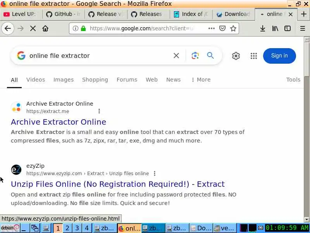Click the magnifier search button
310x233 pixels.
tap(210, 56)
